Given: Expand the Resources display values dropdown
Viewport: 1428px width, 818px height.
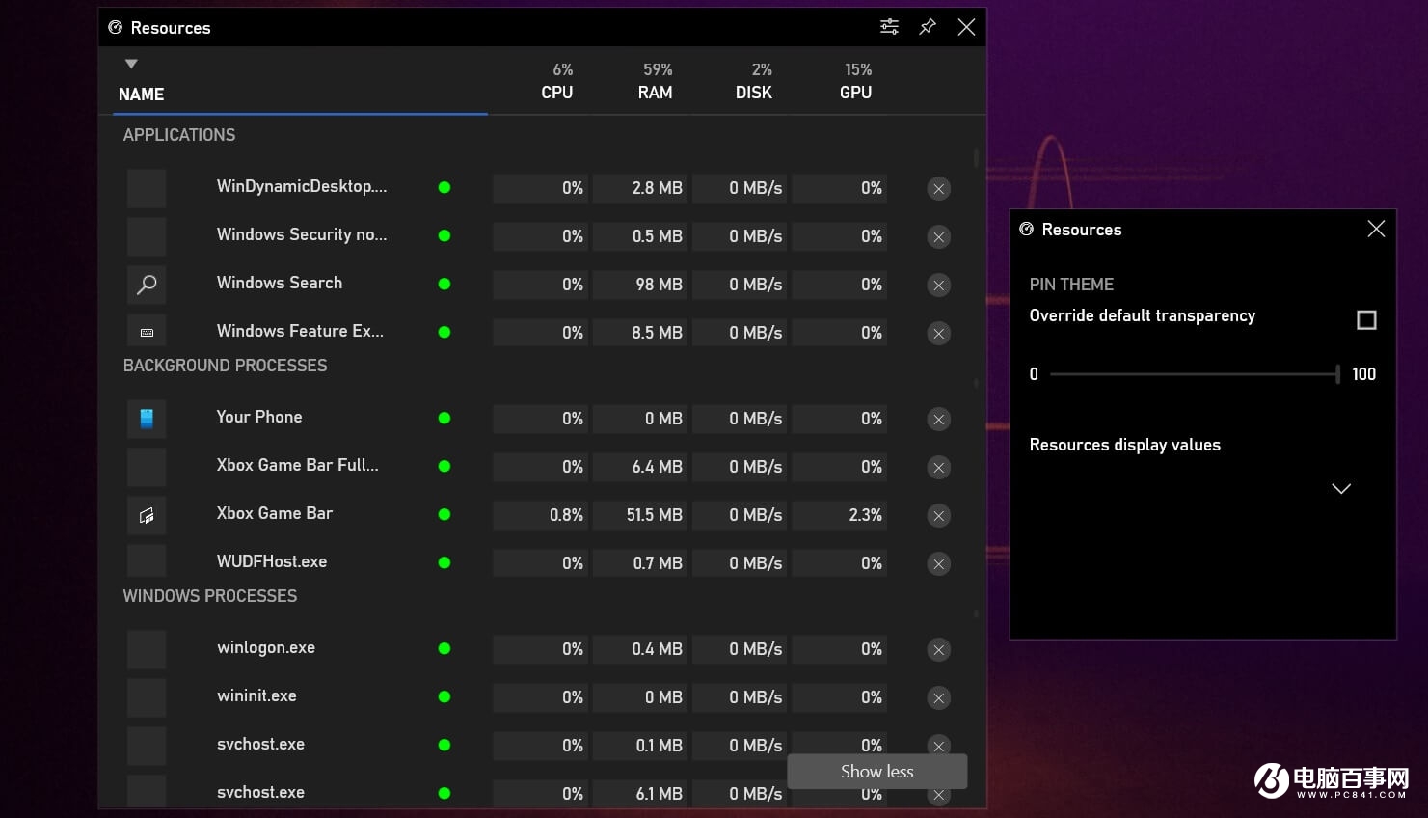Looking at the screenshot, I should point(1341,488).
